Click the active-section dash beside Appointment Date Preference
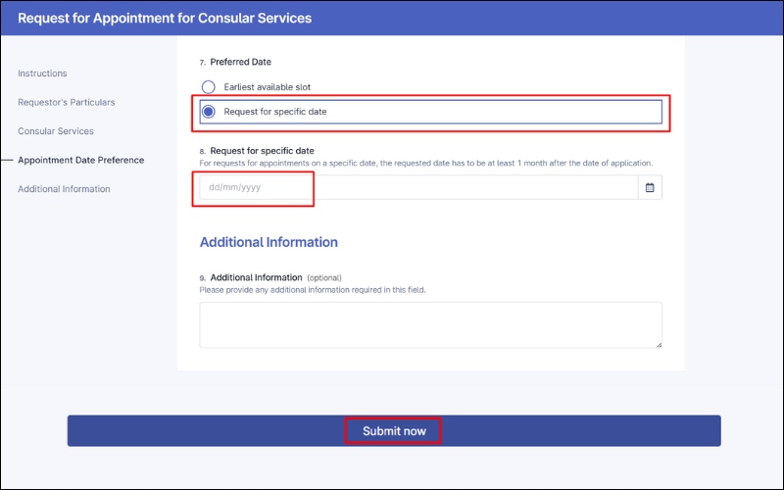Screen dimensions: 784x490 (x=7, y=160)
